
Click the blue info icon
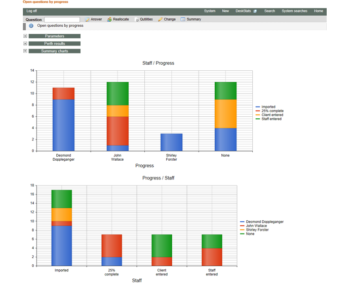pyautogui.click(x=31, y=26)
